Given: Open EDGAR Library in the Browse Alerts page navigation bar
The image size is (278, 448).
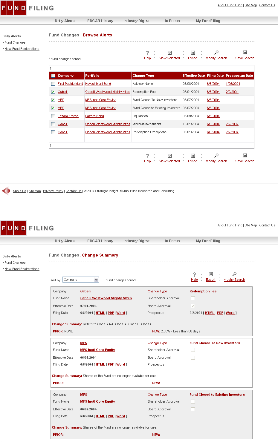Looking at the screenshot, I should 100,21.
